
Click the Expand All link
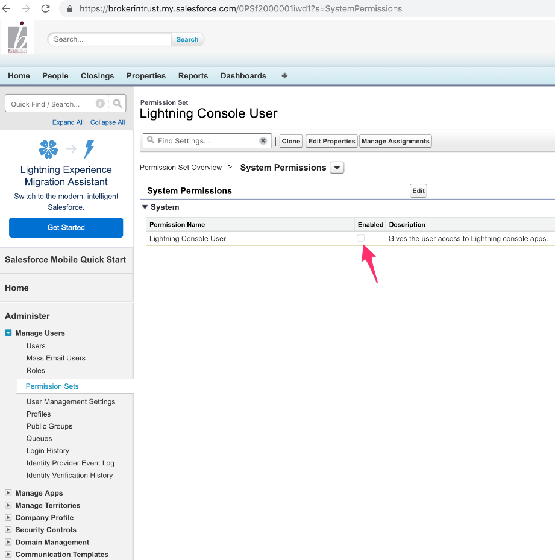pyautogui.click(x=68, y=122)
